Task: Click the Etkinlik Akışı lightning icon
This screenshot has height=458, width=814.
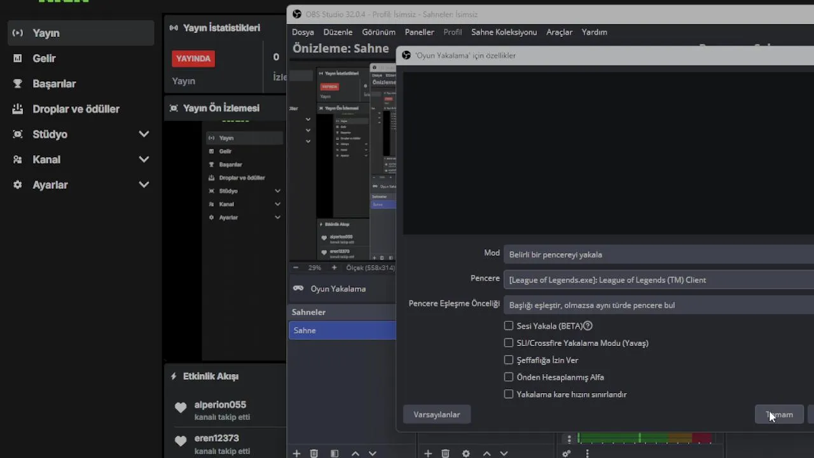Action: 174,376
